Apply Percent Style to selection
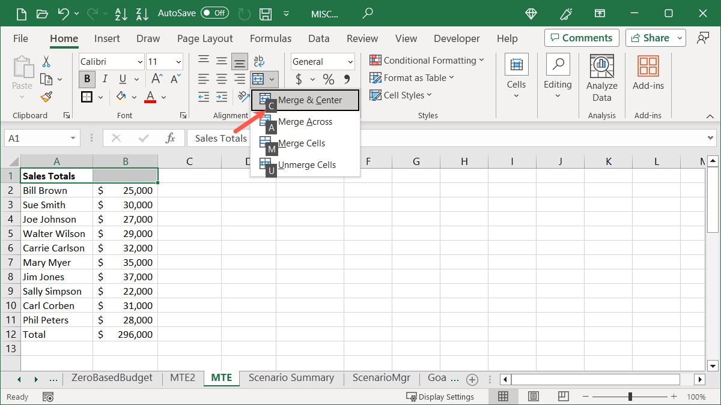Image resolution: width=721 pixels, height=405 pixels. [327, 79]
